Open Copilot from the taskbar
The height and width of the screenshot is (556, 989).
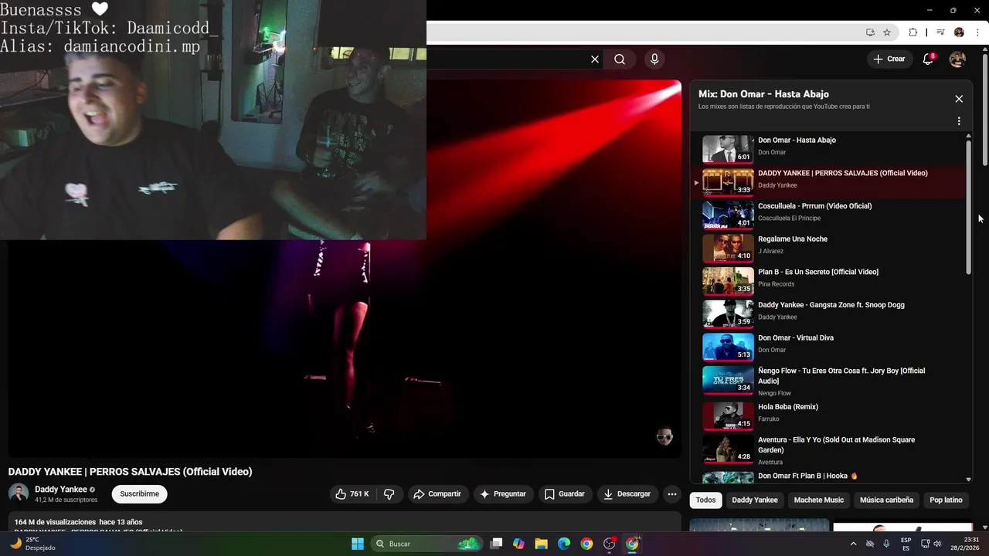(518, 544)
